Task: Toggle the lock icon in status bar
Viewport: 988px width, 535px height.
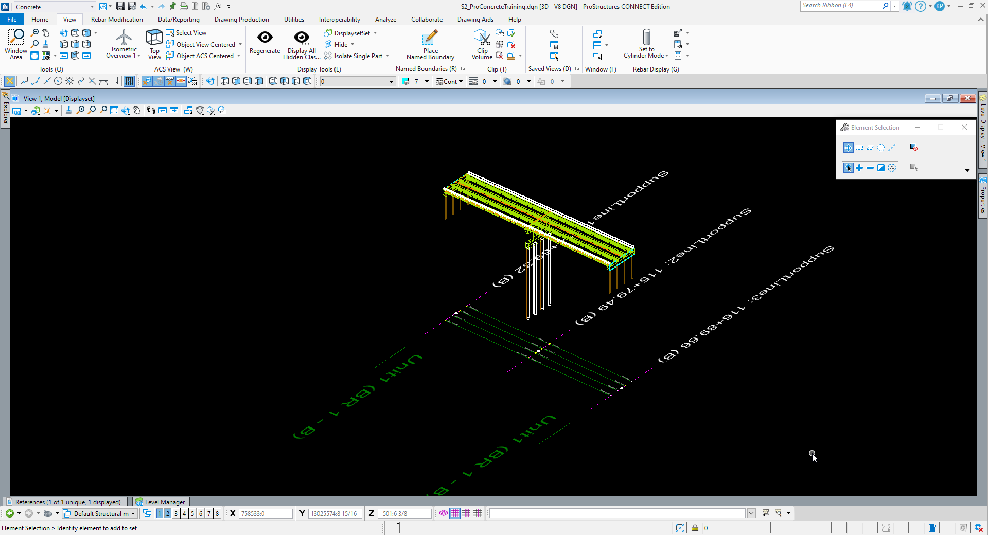Action: pos(695,528)
